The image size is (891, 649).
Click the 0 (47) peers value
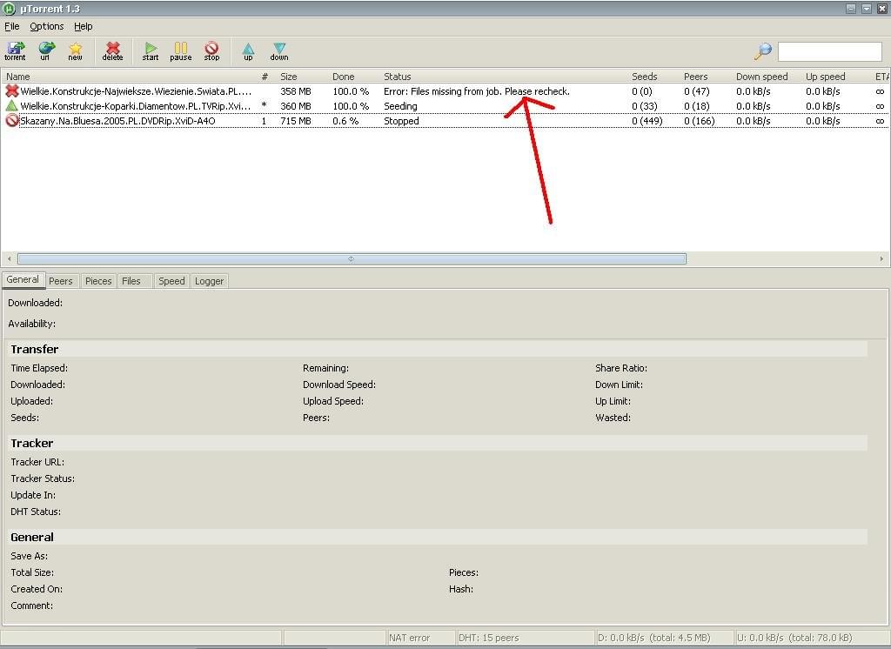pos(697,91)
